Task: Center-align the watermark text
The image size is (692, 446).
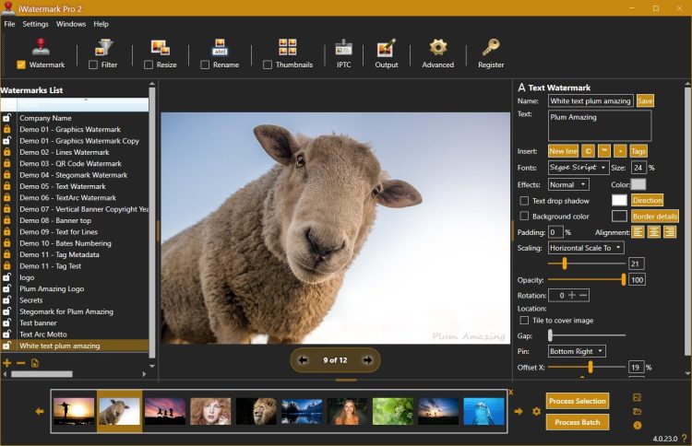Action: (654, 232)
